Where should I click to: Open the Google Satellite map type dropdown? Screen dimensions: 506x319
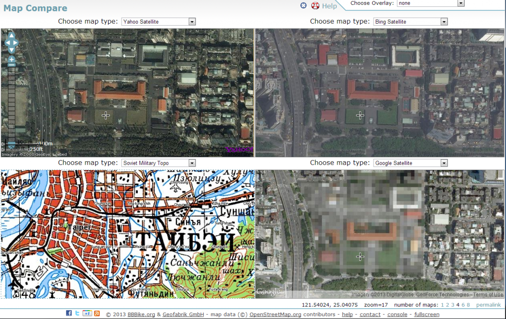click(411, 163)
